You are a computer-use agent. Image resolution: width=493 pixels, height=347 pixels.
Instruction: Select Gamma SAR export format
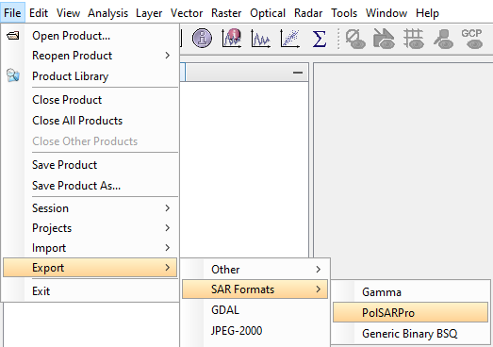[410, 292]
